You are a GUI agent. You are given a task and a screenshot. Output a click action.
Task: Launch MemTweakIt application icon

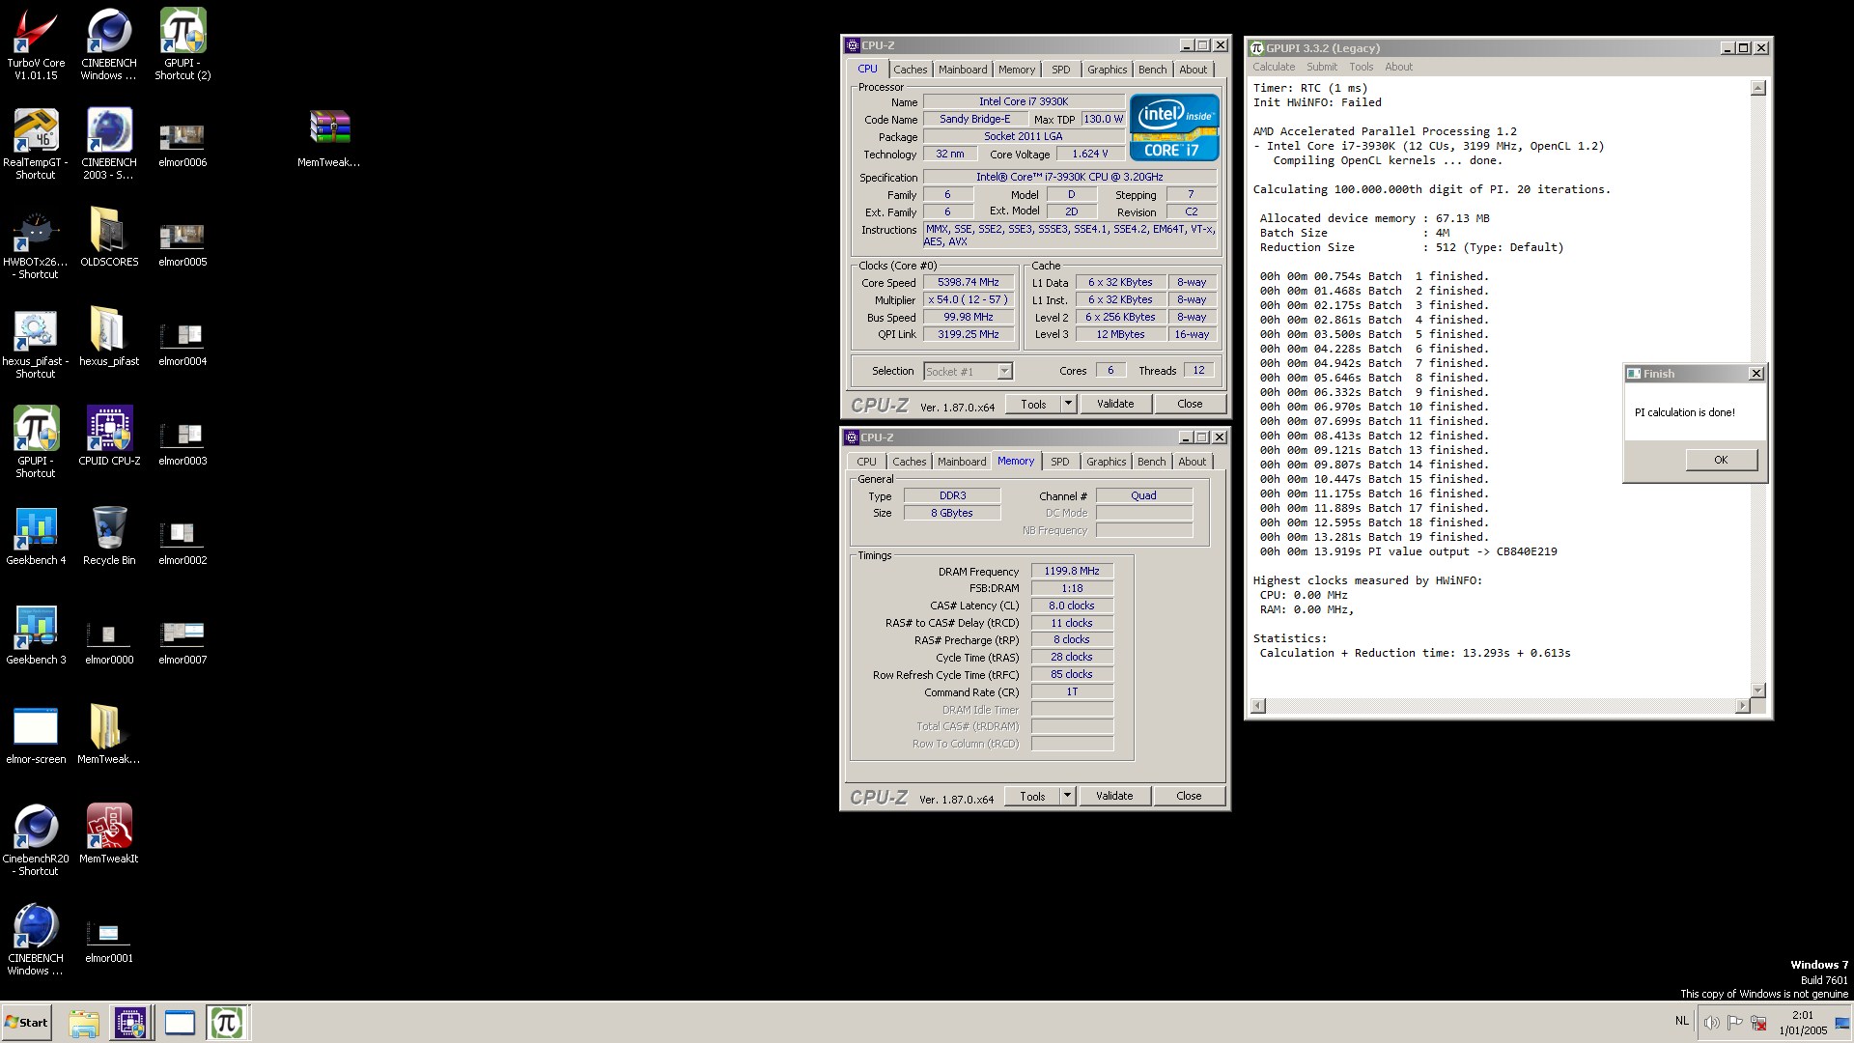(109, 833)
